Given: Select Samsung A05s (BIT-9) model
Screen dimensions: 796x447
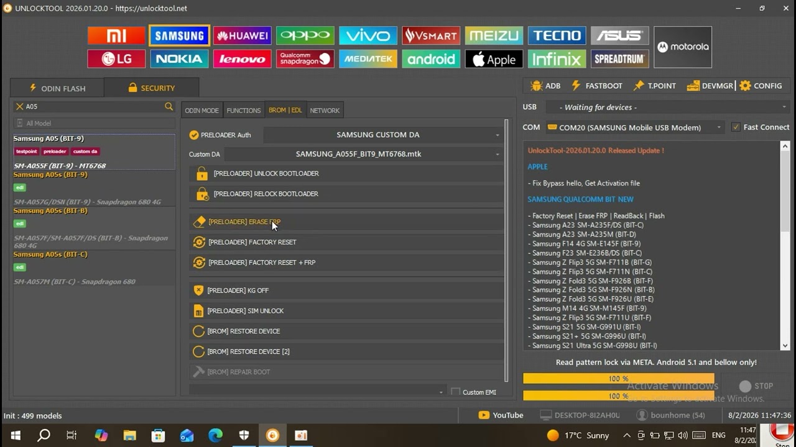Looking at the screenshot, I should click(x=94, y=188).
